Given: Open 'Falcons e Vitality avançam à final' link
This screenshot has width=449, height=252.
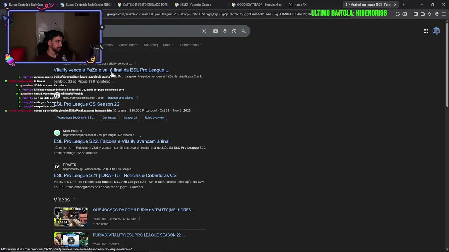Looking at the screenshot, I should (x=112, y=141).
